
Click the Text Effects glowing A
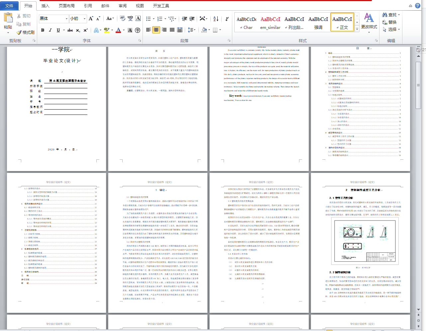[96, 30]
